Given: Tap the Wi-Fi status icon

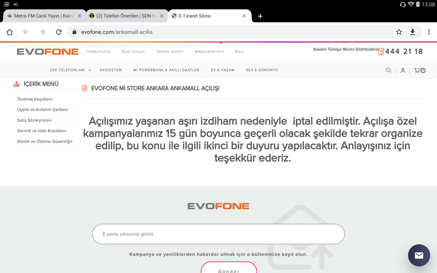Looking at the screenshot, I should tap(411, 4).
